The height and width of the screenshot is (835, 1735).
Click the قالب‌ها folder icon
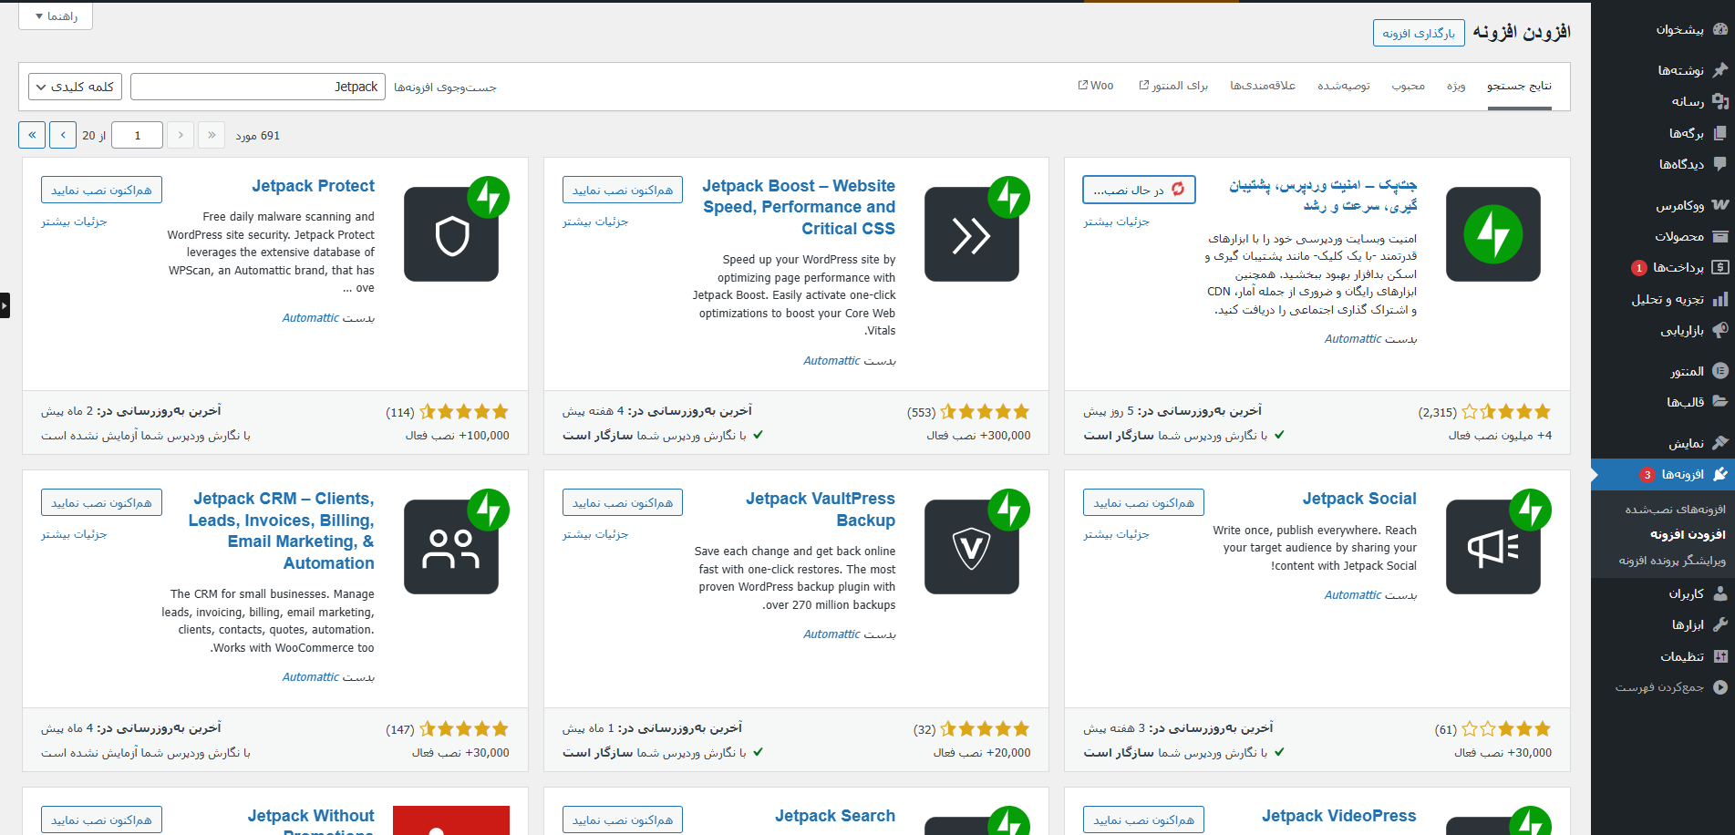[1720, 402]
